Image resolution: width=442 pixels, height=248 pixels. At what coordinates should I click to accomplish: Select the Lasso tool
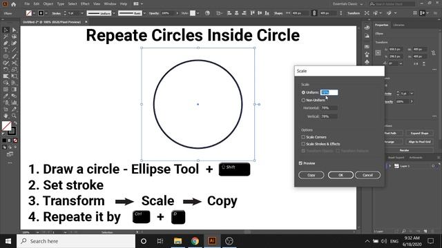[x=14, y=37]
